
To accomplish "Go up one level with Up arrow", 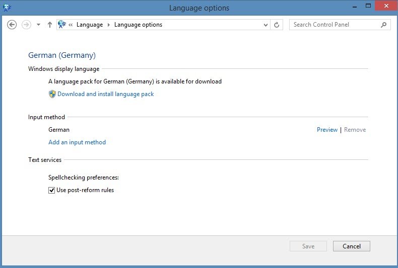I will pos(49,25).
